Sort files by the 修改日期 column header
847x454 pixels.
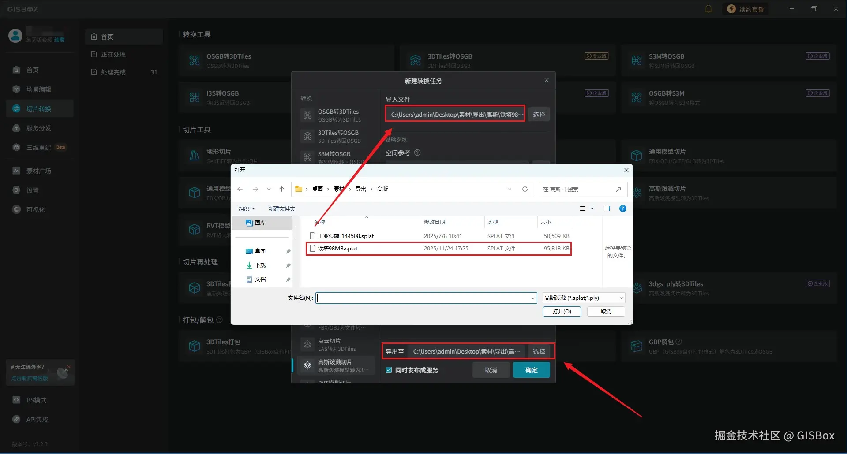(453, 222)
